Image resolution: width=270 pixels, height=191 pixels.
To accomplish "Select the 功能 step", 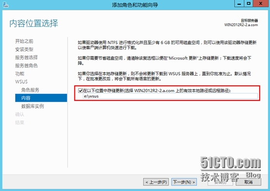I will pos(19,74).
